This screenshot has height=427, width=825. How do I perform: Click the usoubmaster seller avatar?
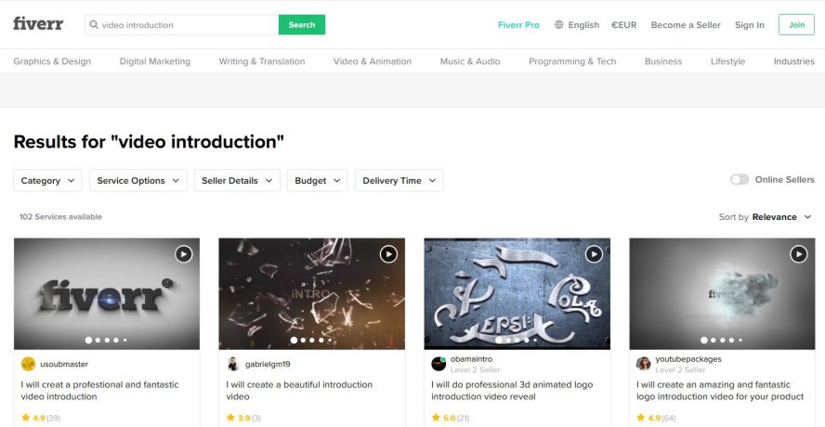tap(28, 364)
